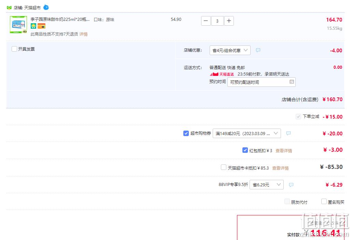Click the 运送方式: label
Screen dimensions: 352x240
193,67
